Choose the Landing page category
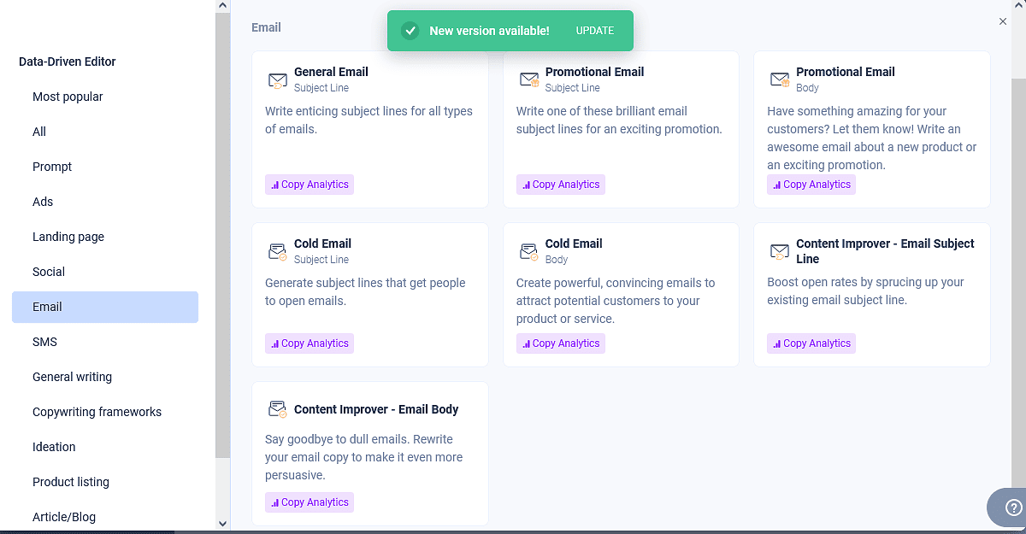The image size is (1026, 534). coord(68,237)
